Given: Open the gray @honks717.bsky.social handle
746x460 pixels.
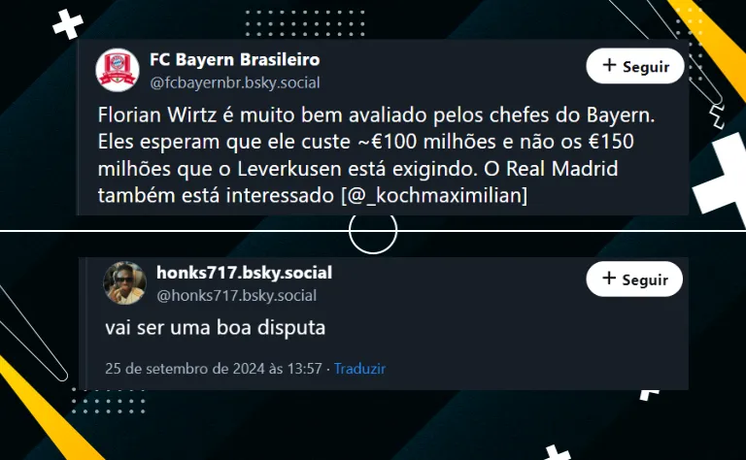Looking at the screenshot, I should tap(236, 296).
